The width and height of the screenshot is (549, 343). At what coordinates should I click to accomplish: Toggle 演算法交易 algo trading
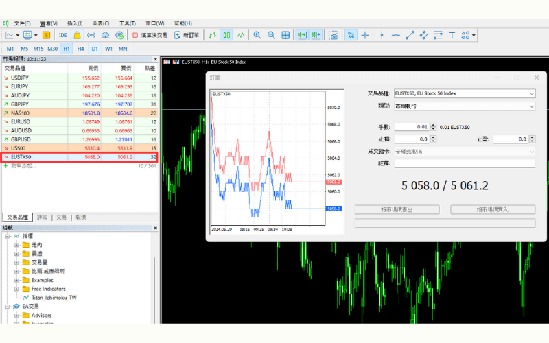(x=150, y=35)
